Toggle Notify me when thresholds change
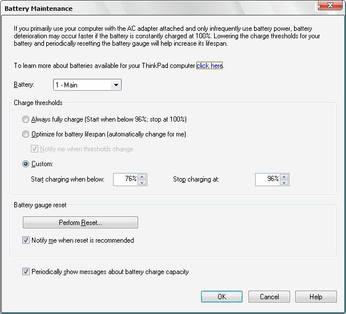 tap(34, 149)
